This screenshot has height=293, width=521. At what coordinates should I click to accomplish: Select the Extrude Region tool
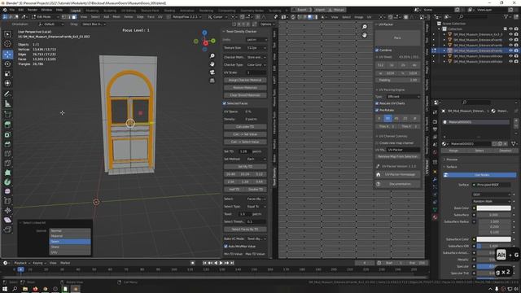pos(7,125)
